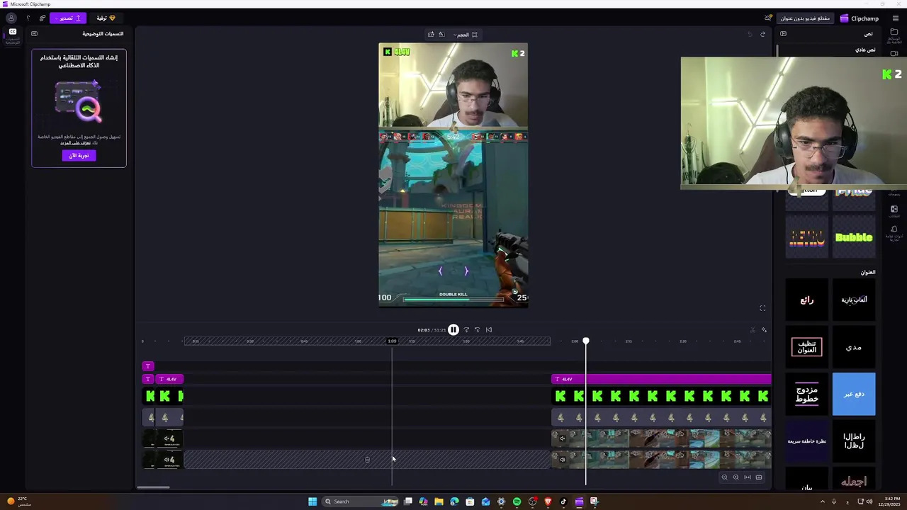Open File Explorer from taskbar
907x510 pixels.
439,501
